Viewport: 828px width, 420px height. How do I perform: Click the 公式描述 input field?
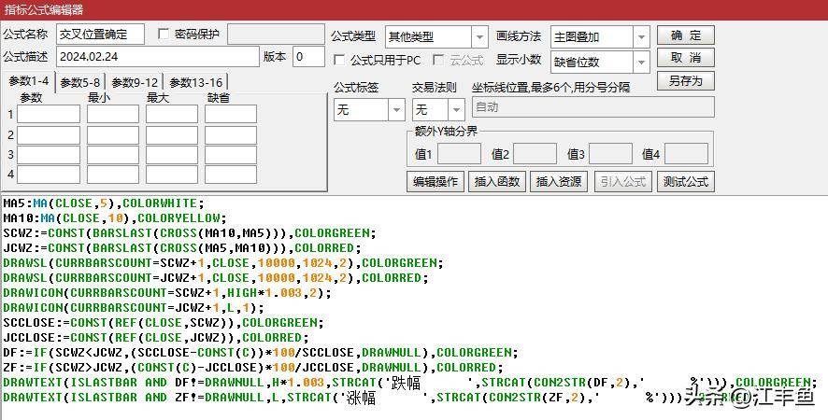(x=157, y=56)
